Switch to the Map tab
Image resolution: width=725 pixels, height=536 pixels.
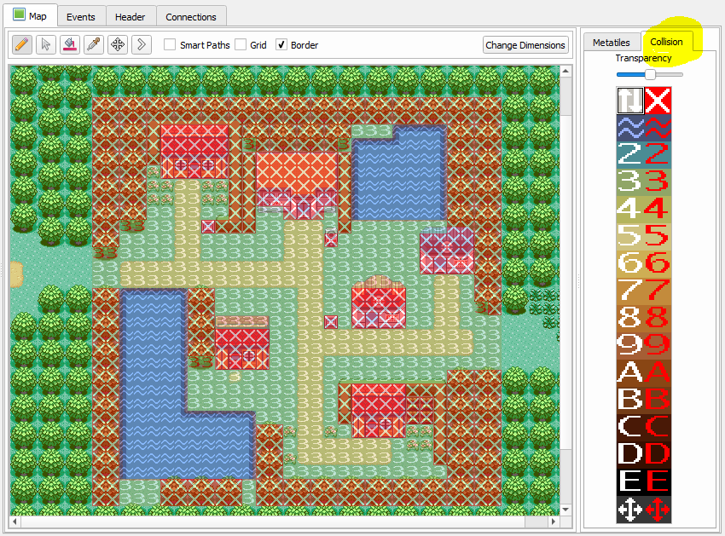click(x=31, y=15)
